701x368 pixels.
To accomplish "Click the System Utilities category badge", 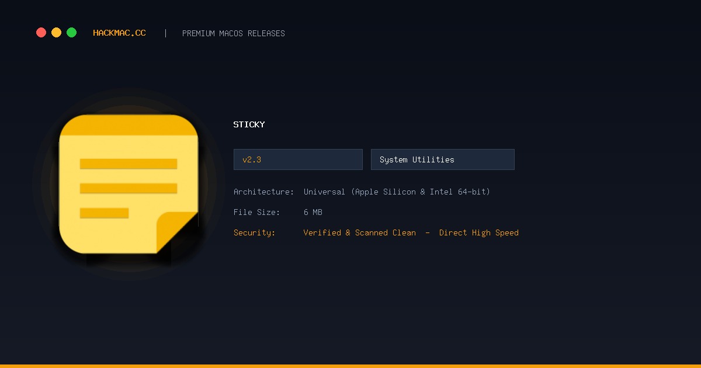I will pyautogui.click(x=443, y=159).
